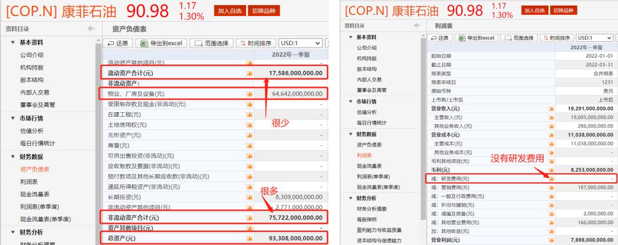Click 加入自选 in balance sheet window
Viewport: 618px width, 245px height.
(x=230, y=11)
